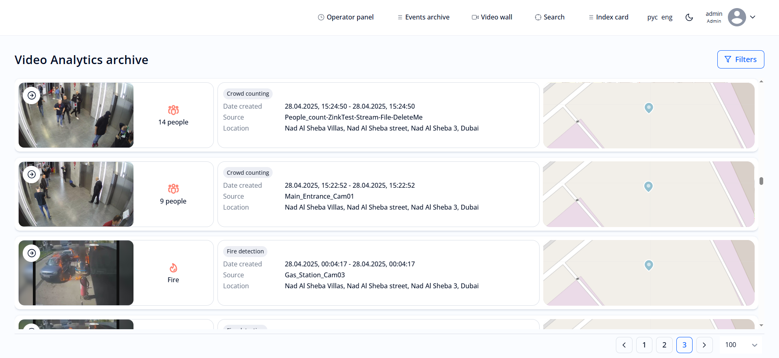
Task: Select page 2 in pagination
Action: pos(664,345)
